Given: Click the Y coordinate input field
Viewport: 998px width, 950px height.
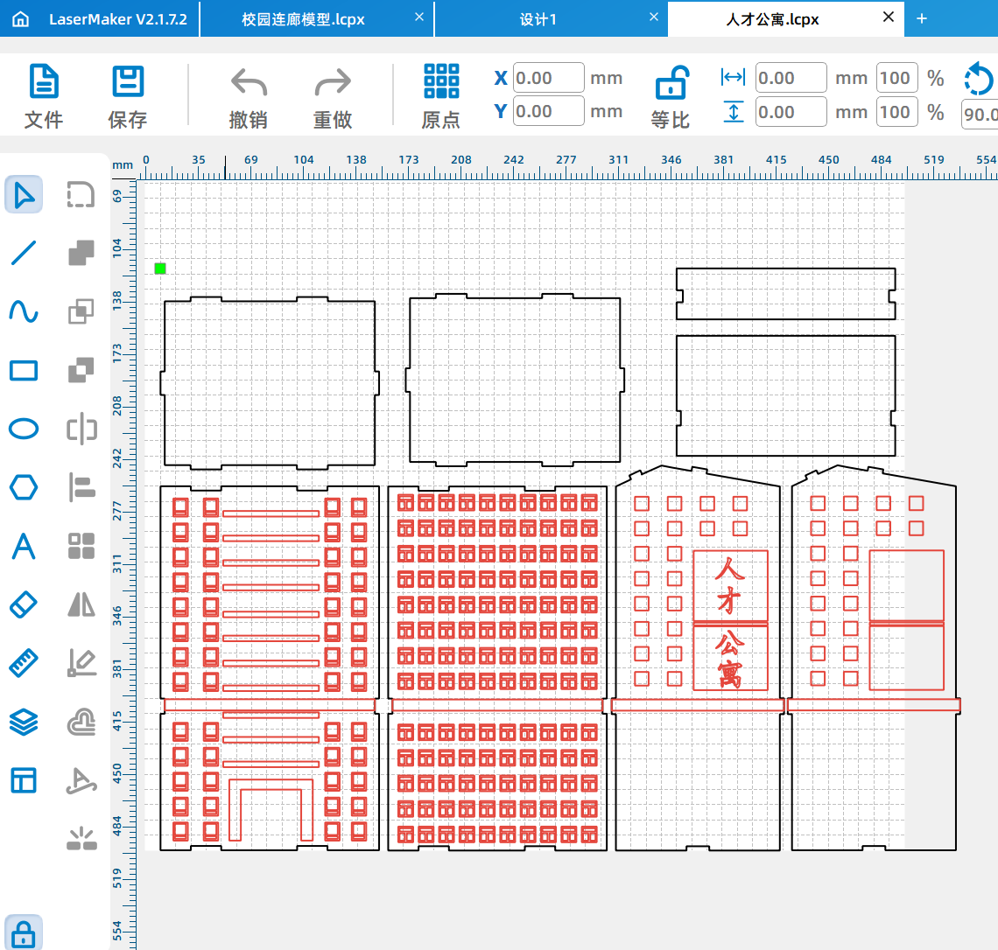Looking at the screenshot, I should (x=549, y=111).
